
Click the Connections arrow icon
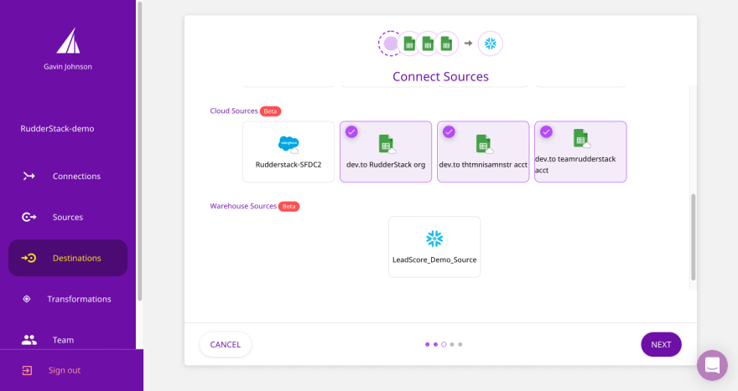coord(29,176)
